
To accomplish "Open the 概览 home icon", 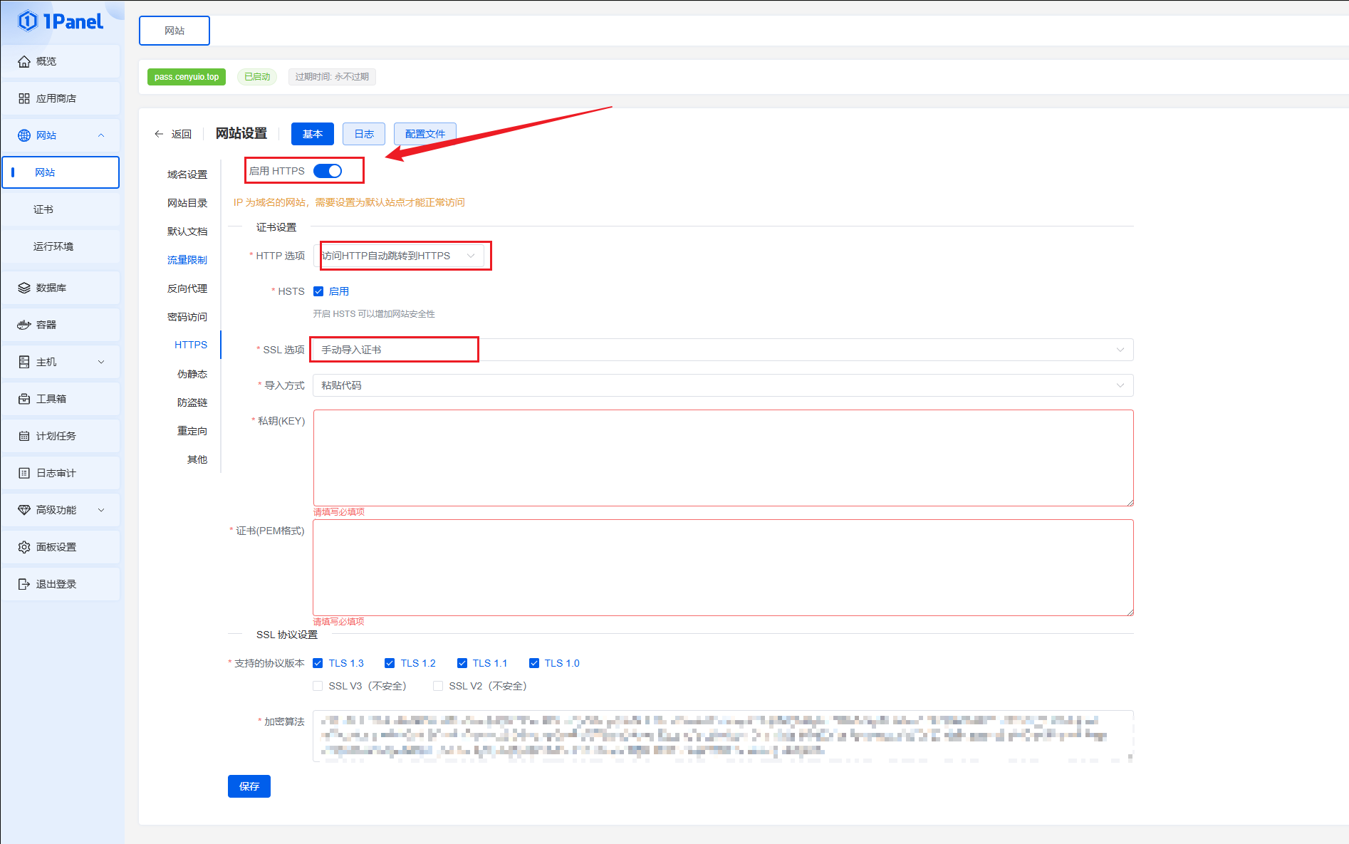I will (24, 61).
